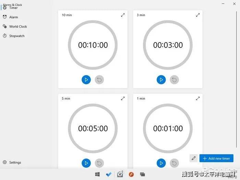Open the blue checkmark To Do taskbar app

click(109, 174)
